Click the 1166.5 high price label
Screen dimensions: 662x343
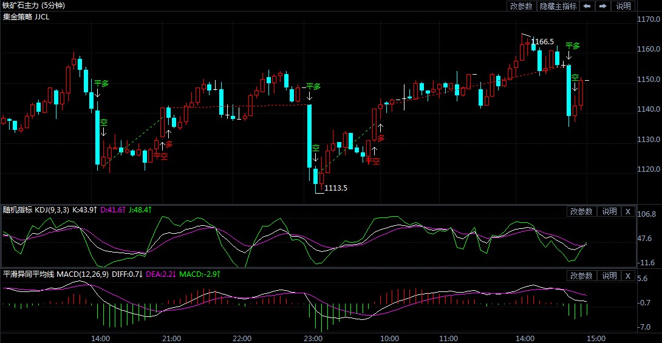tap(542, 42)
